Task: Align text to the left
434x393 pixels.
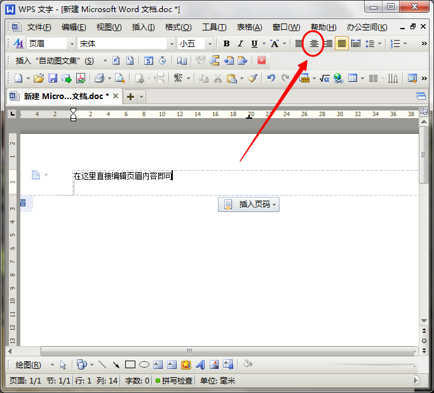Action: pyautogui.click(x=299, y=44)
